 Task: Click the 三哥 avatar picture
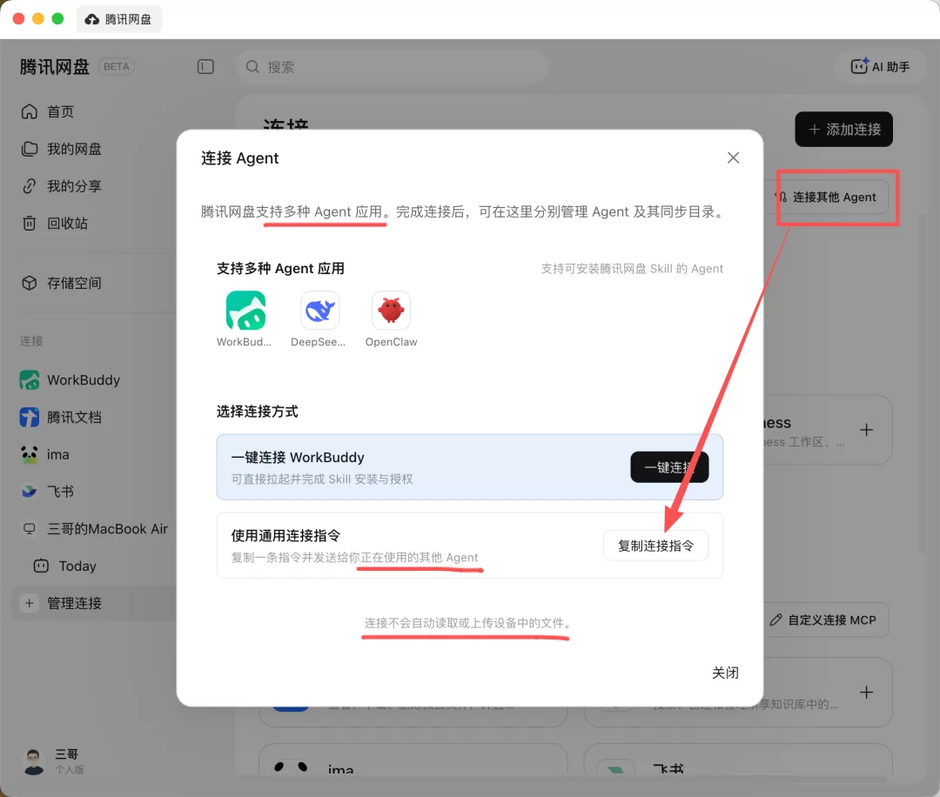click(34, 761)
